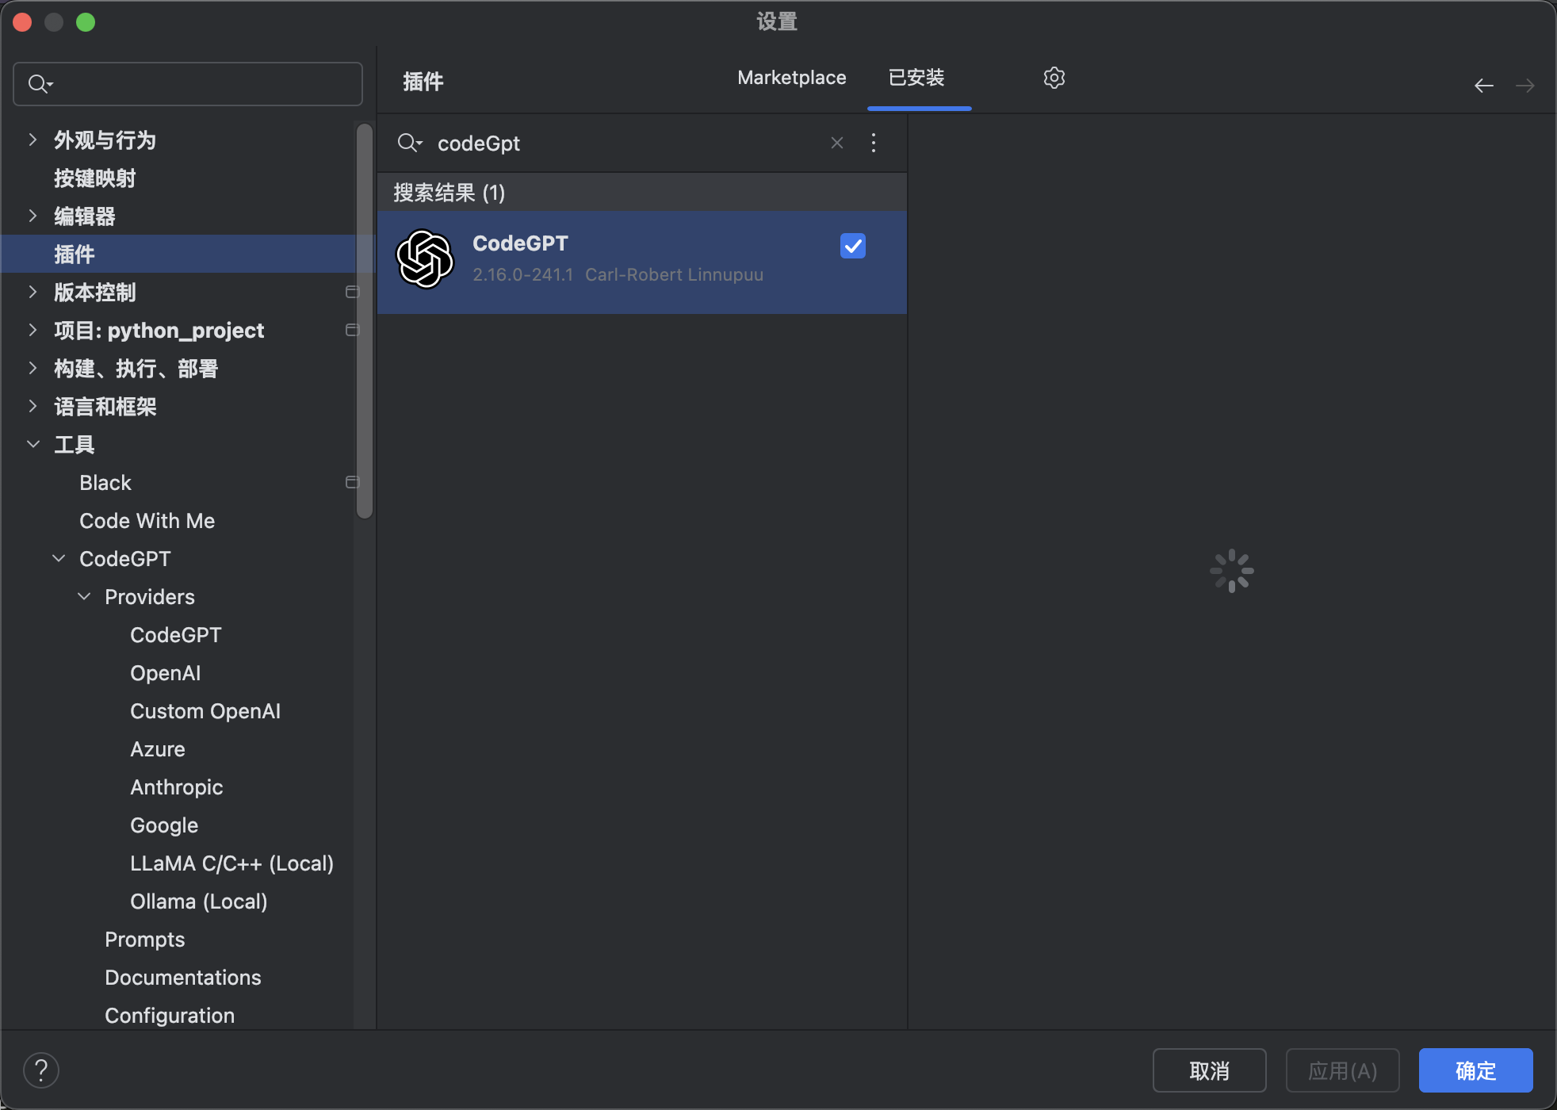Collapse the Providers tree node
Viewport: 1557px width, 1110px height.
tap(85, 596)
